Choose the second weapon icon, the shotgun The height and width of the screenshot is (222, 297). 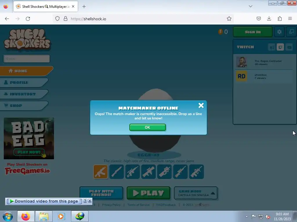[117, 172]
